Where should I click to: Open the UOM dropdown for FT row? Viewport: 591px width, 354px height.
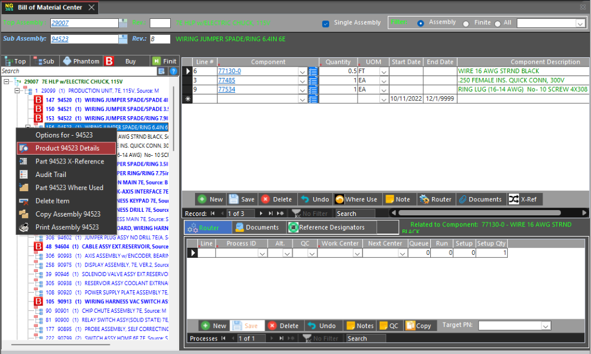(x=384, y=71)
